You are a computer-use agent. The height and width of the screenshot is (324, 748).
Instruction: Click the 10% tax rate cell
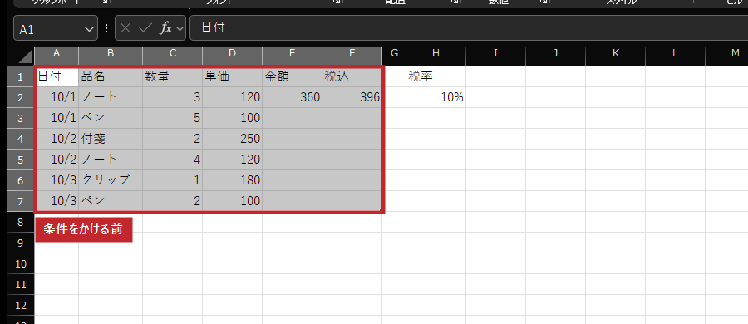pos(436,97)
